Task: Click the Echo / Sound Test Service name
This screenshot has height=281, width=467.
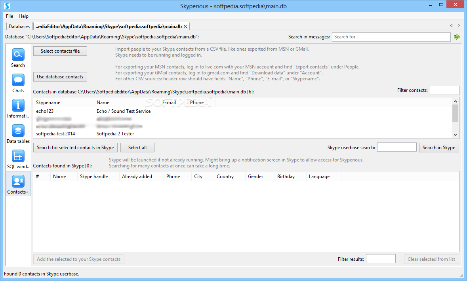Action: (x=124, y=111)
